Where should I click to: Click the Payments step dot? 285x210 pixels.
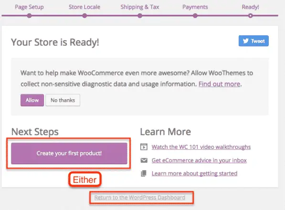pos(195,16)
